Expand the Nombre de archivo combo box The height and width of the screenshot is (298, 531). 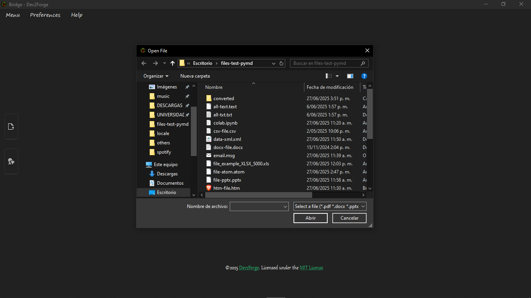click(x=286, y=206)
